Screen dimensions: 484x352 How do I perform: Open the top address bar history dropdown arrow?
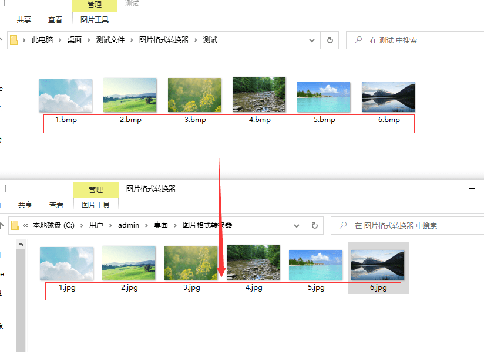[x=312, y=40]
